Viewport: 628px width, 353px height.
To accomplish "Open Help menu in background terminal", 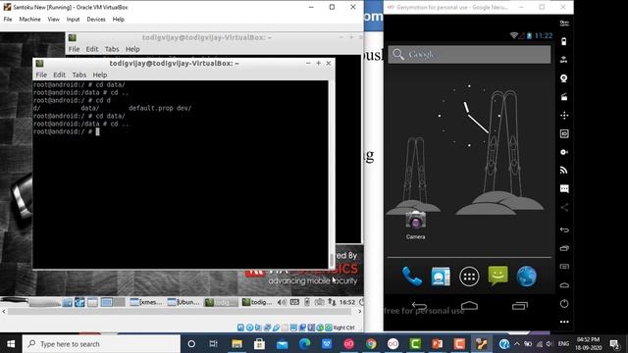I will [132, 49].
